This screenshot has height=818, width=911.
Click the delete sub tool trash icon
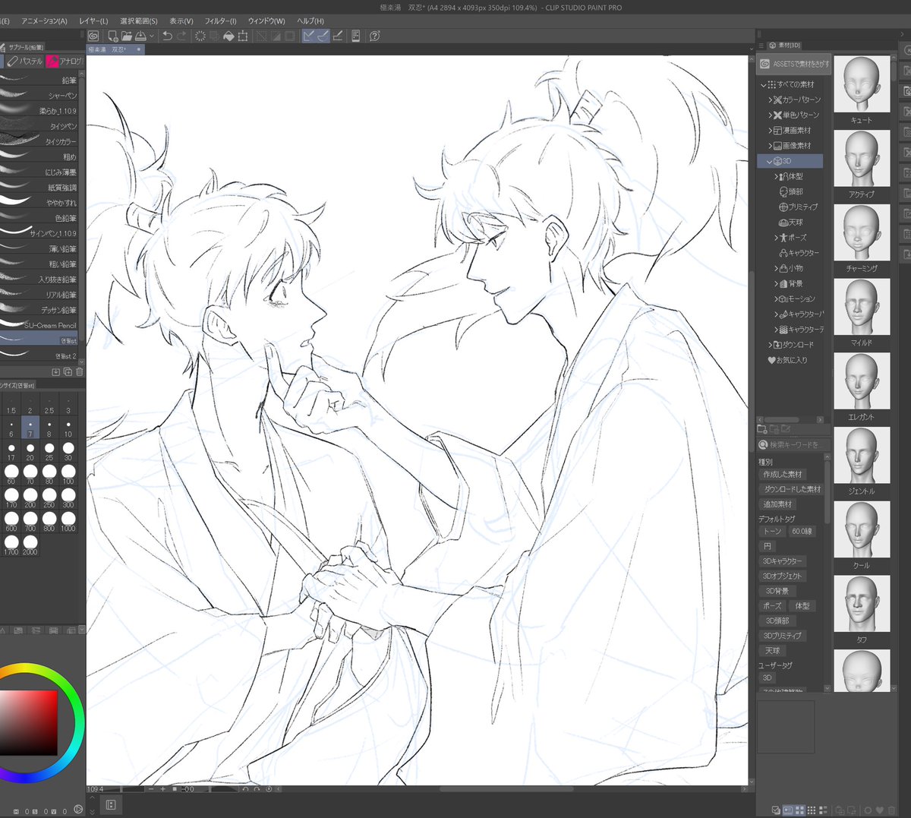pyautogui.click(x=79, y=371)
